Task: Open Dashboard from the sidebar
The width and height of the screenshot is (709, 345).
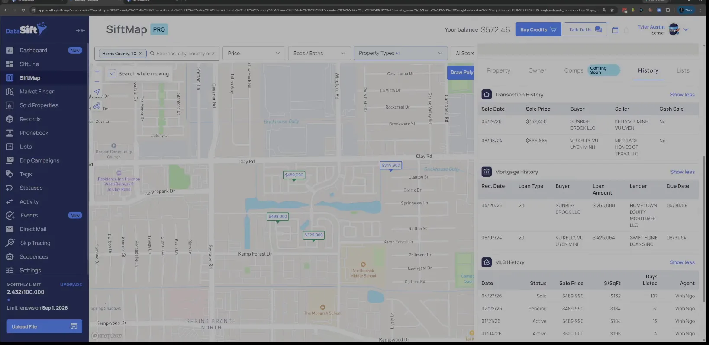Action: pyautogui.click(x=33, y=50)
